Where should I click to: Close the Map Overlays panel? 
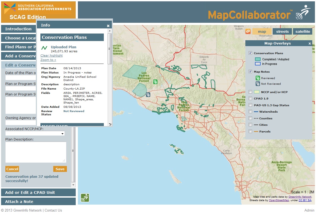tap(310, 43)
